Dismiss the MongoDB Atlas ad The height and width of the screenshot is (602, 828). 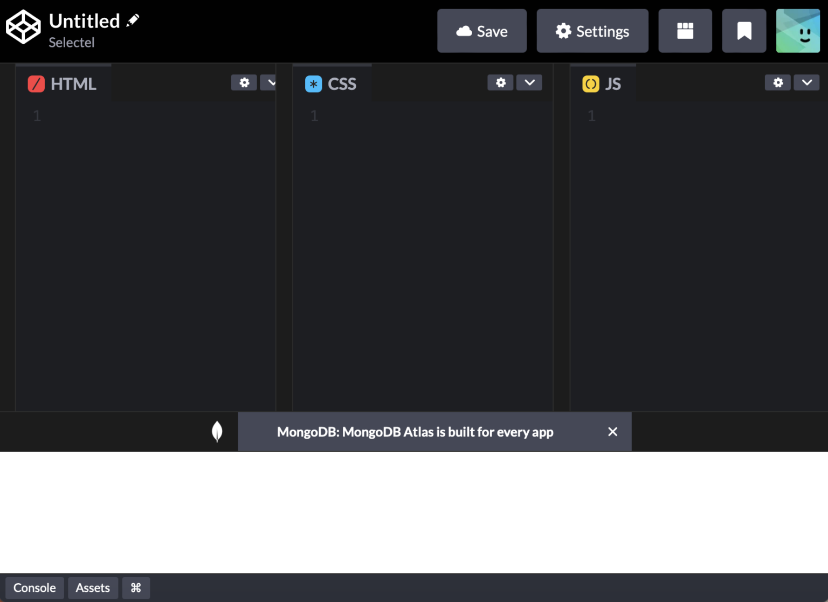pyautogui.click(x=612, y=432)
